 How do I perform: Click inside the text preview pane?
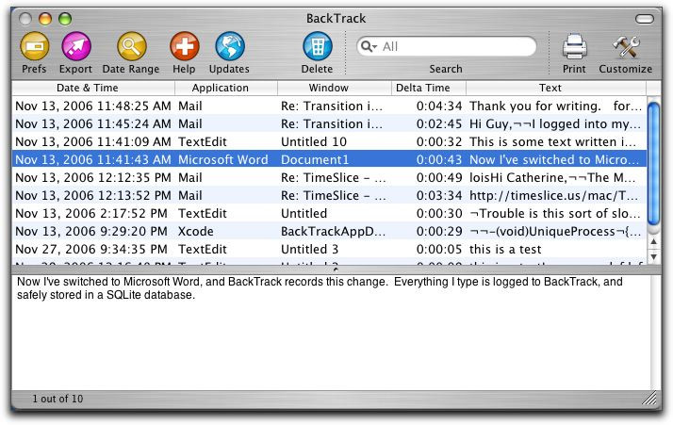click(331, 333)
